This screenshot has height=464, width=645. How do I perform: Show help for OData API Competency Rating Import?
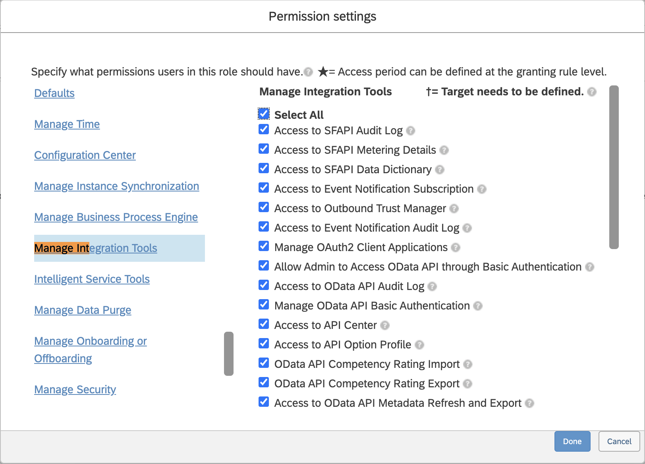coord(467,364)
